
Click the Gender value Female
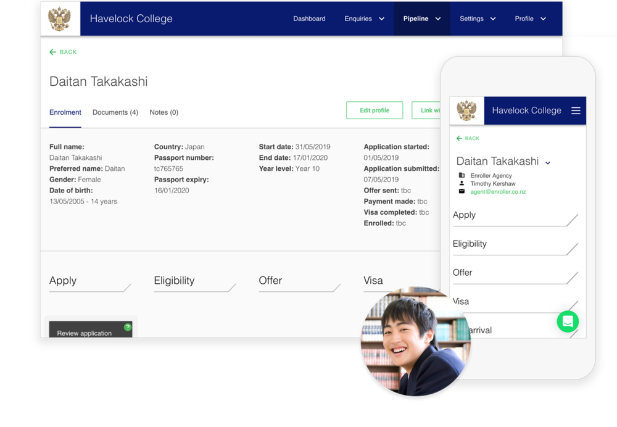pyautogui.click(x=89, y=180)
